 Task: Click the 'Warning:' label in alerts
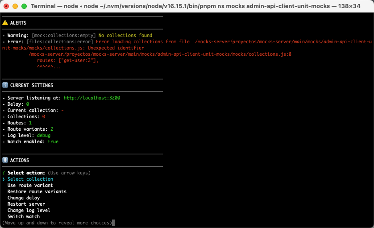(x=18, y=35)
